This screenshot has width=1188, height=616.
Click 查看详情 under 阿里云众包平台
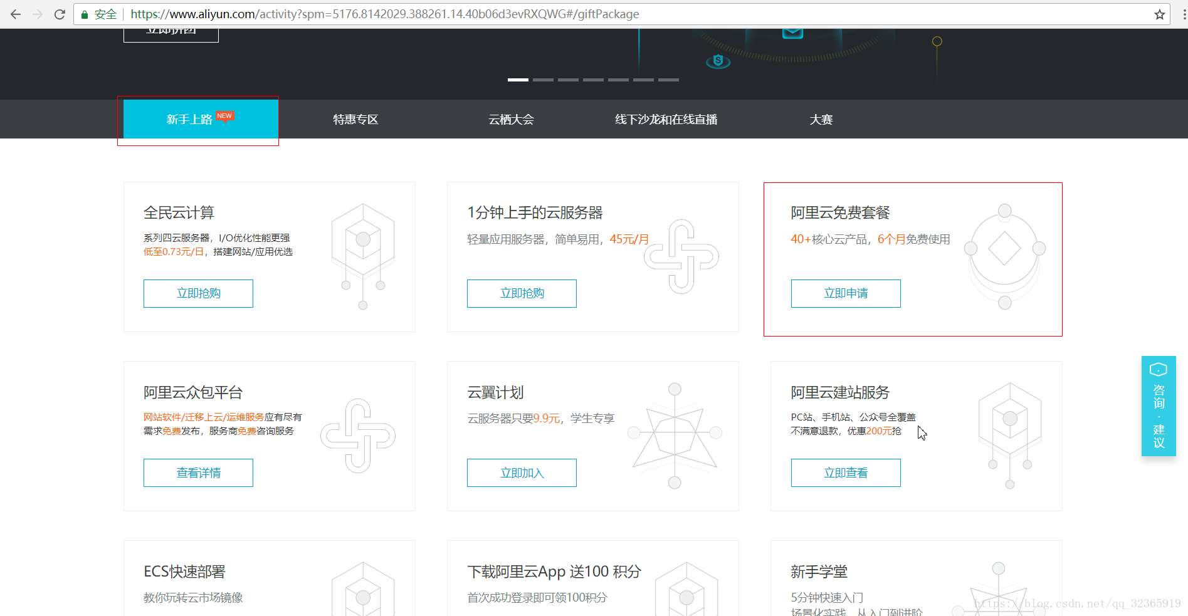[198, 472]
